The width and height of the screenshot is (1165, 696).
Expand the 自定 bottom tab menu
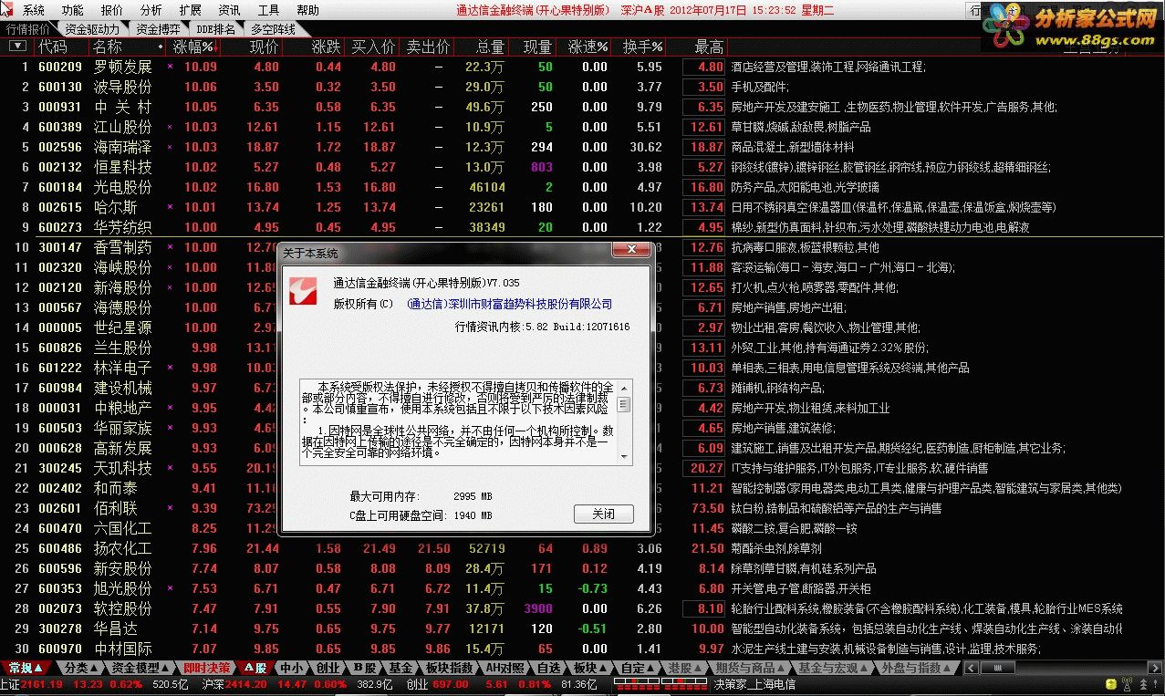click(651, 669)
